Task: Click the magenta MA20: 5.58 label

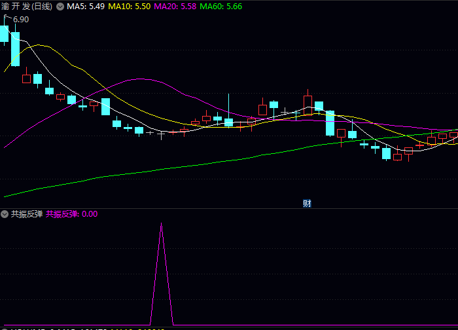Action: click(x=175, y=7)
